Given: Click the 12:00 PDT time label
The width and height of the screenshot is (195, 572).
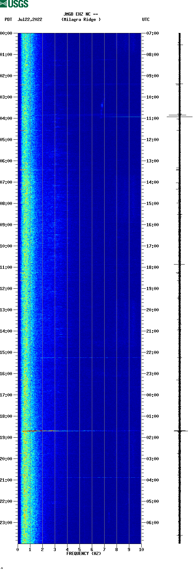Looking at the screenshot, I should point(6,289).
